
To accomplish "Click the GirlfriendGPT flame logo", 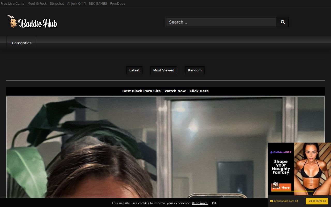I will click(272, 152).
